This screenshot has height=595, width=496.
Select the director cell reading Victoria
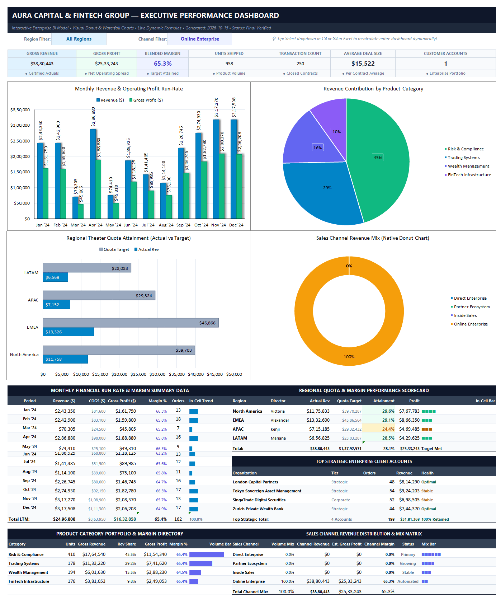[x=278, y=411]
